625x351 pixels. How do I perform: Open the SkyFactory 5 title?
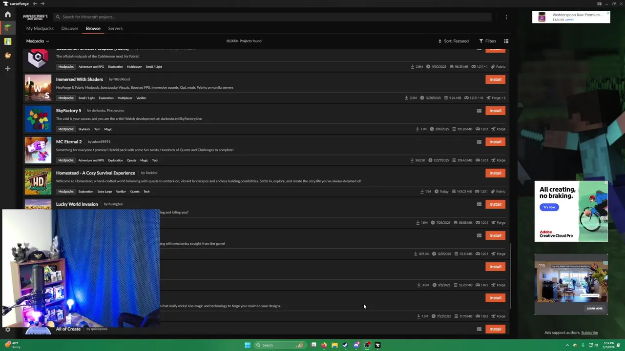[69, 111]
